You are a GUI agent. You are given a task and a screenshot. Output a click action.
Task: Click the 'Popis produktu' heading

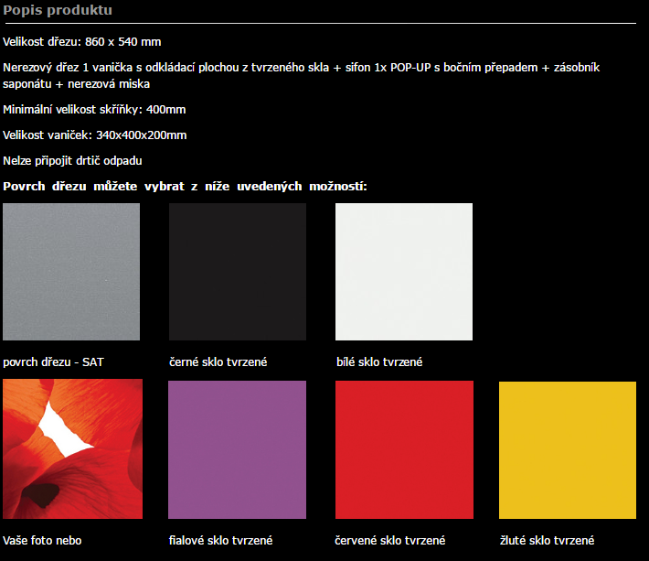tap(58, 10)
